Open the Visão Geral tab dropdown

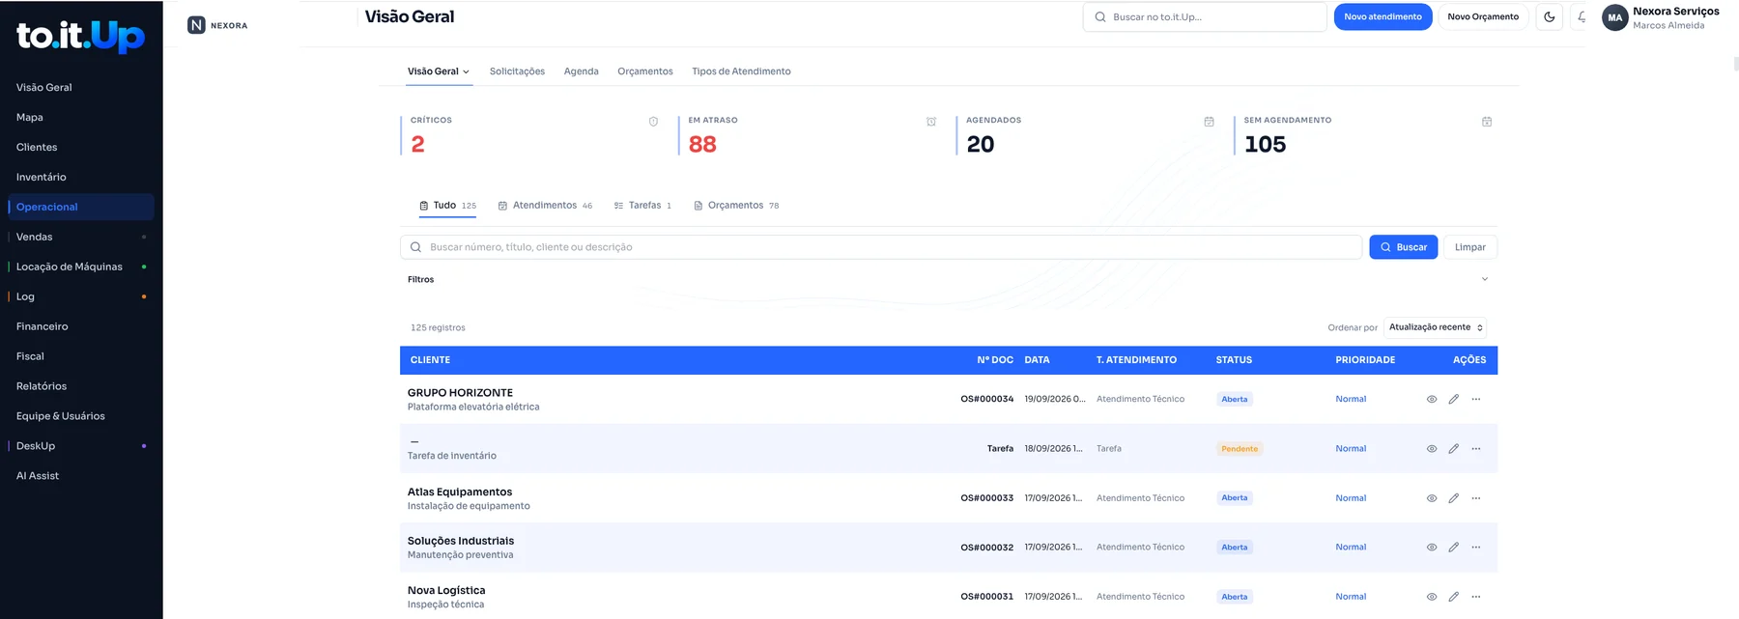[439, 71]
